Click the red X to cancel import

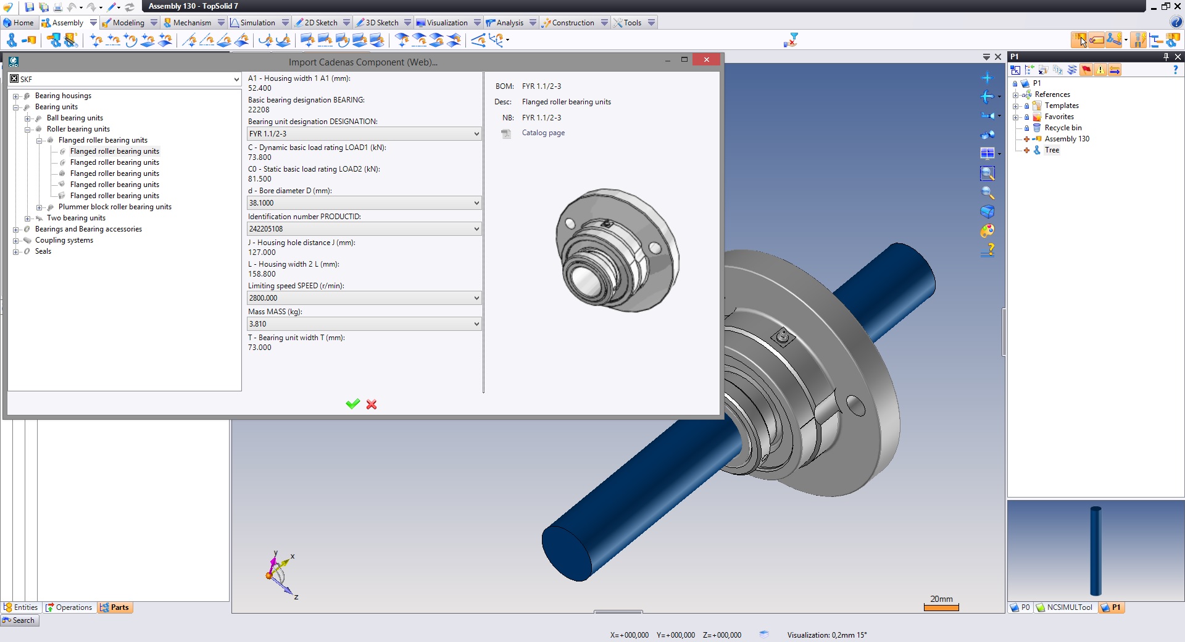(x=372, y=404)
